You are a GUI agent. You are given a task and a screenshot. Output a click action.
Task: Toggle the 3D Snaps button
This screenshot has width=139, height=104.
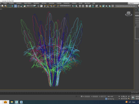[45, 6]
